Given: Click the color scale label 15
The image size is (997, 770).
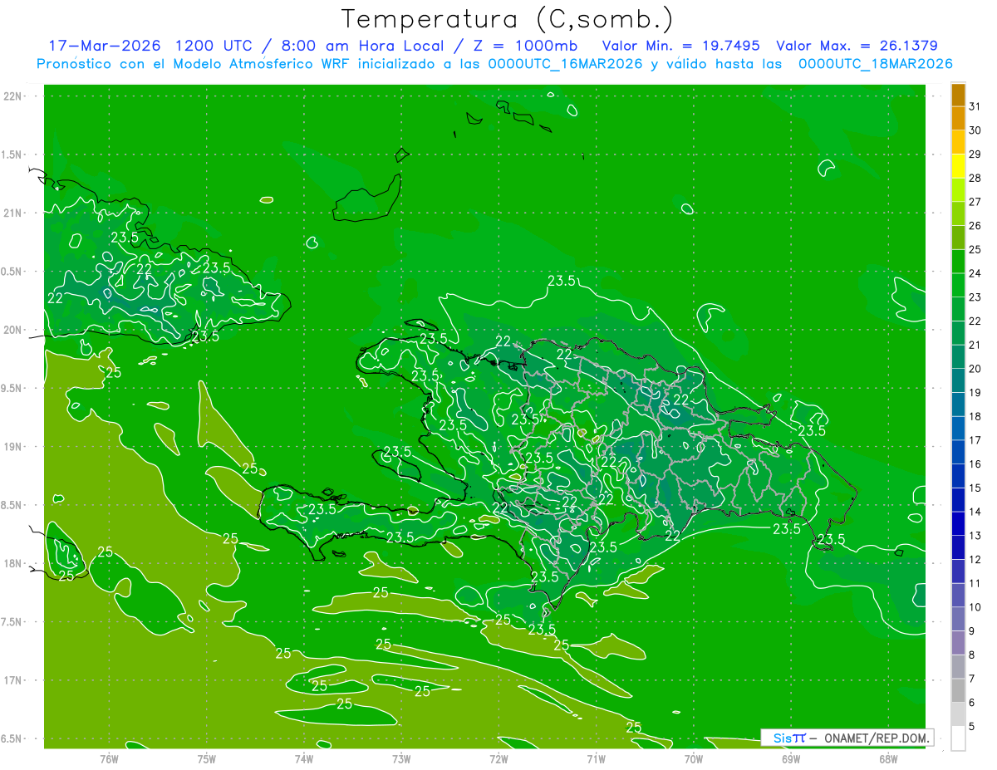Looking at the screenshot, I should pos(975,488).
